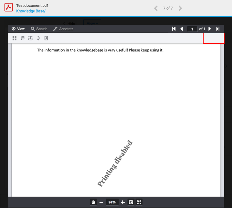
Task: Jump to the last page
Action: (x=218, y=29)
